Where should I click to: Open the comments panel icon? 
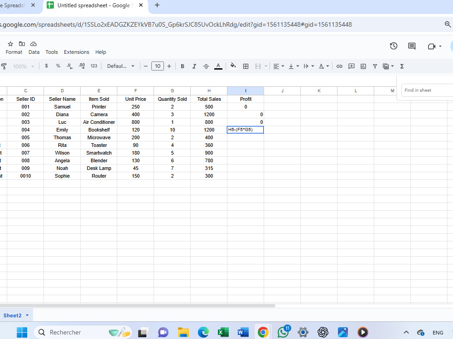[412, 46]
